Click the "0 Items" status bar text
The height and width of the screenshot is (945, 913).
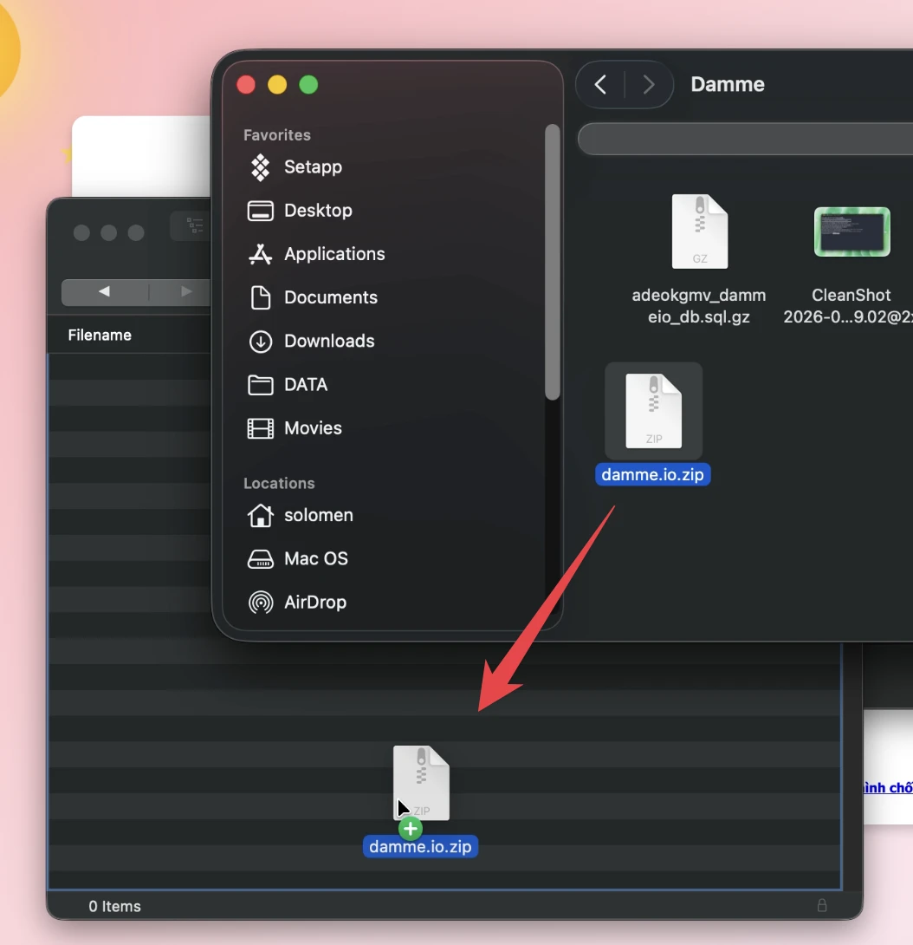(x=114, y=907)
